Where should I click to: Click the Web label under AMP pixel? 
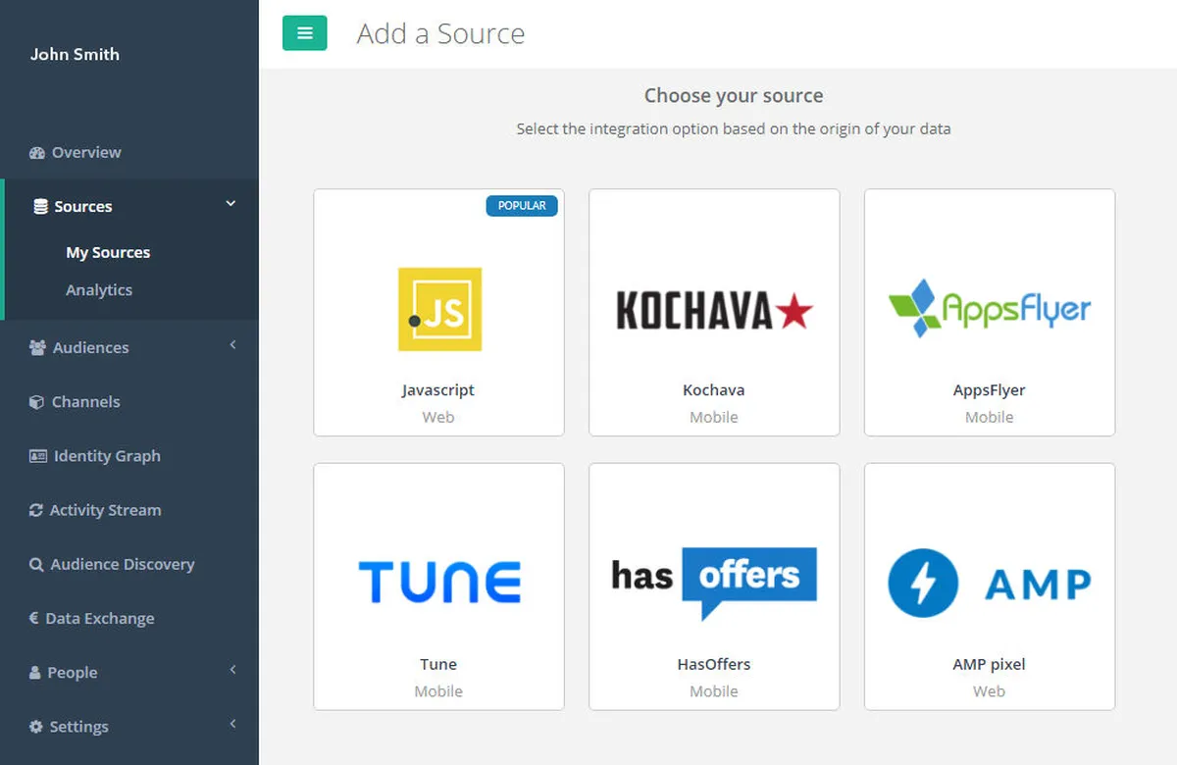(990, 691)
